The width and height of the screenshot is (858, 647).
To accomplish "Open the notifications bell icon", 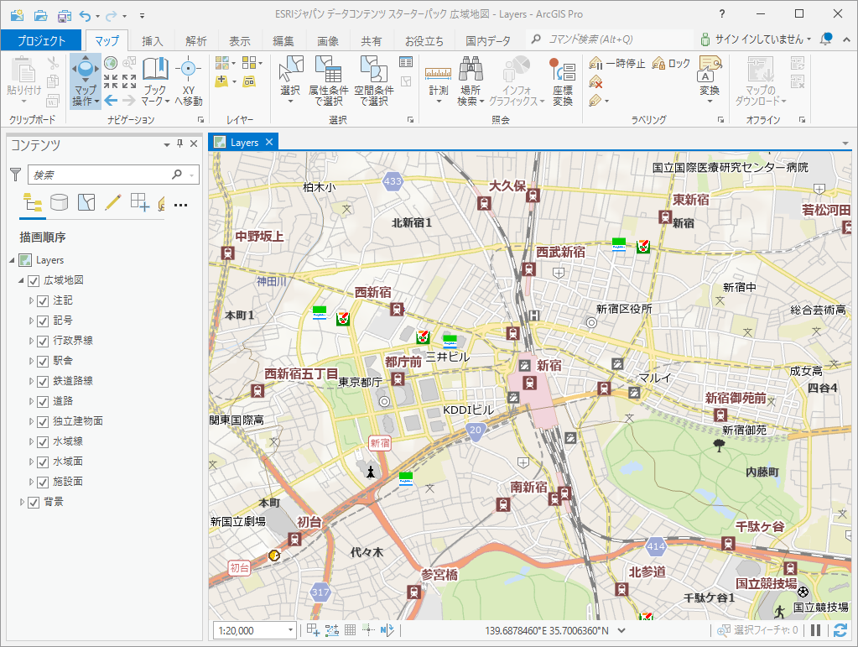I will point(826,39).
